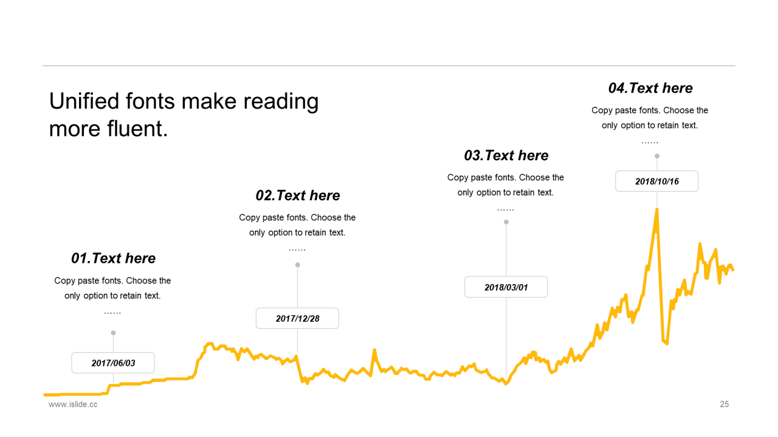Select the "02.Text here" heading
This screenshot has width=778, height=437.
(x=297, y=195)
